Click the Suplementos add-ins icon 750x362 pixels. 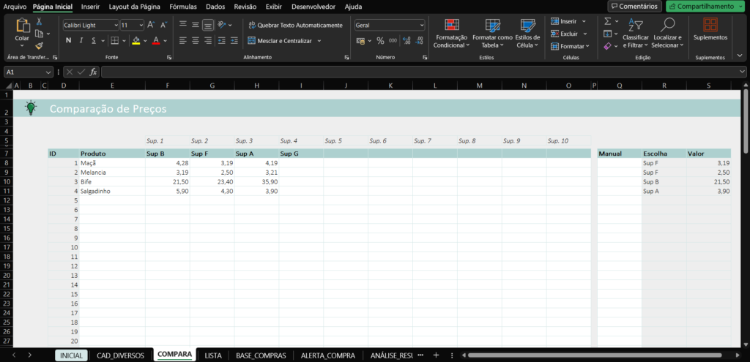710,29
